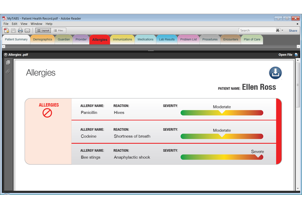Click the Bee stings allergy name
This screenshot has width=302, height=208.
click(90, 157)
